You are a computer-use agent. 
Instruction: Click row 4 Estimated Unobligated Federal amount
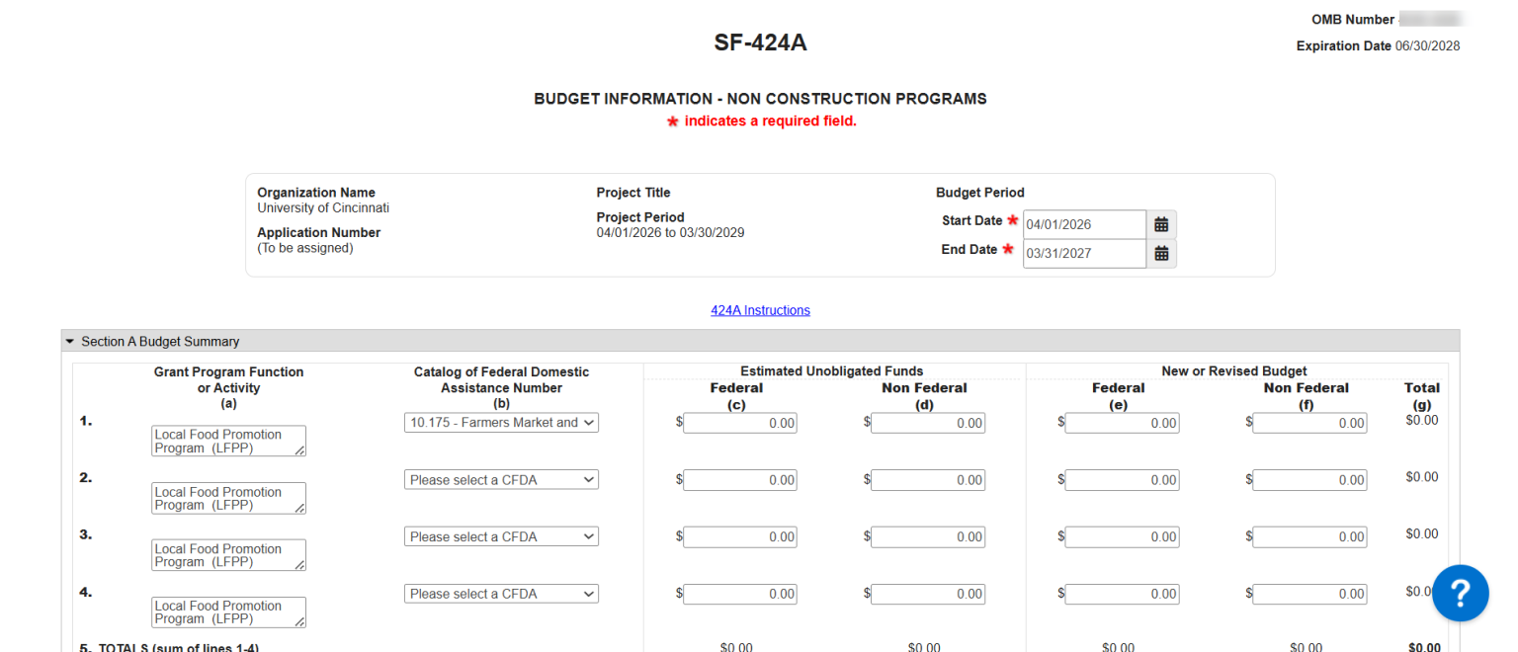[x=739, y=595]
